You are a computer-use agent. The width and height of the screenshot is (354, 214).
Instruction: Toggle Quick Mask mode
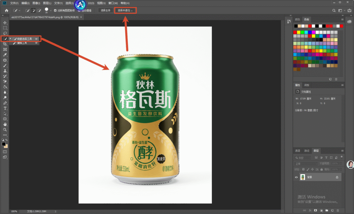pos(5,152)
